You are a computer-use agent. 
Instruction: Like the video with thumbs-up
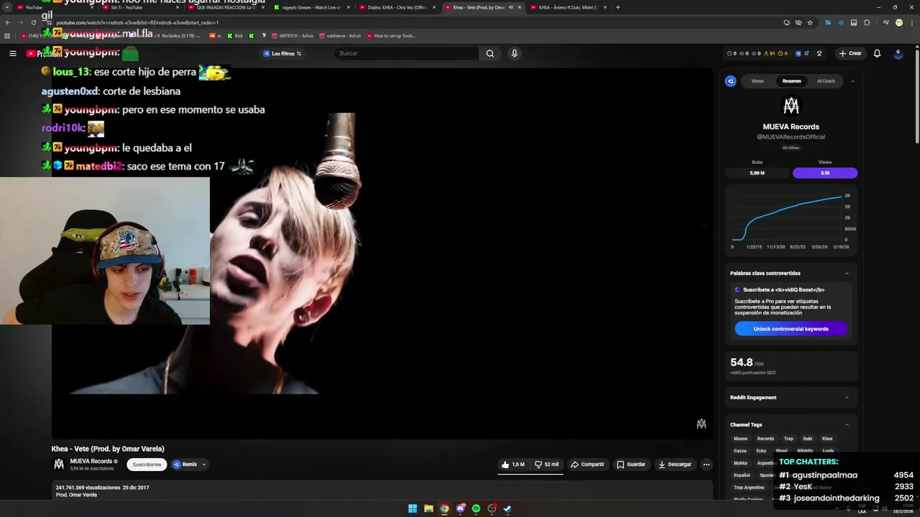pos(513,465)
